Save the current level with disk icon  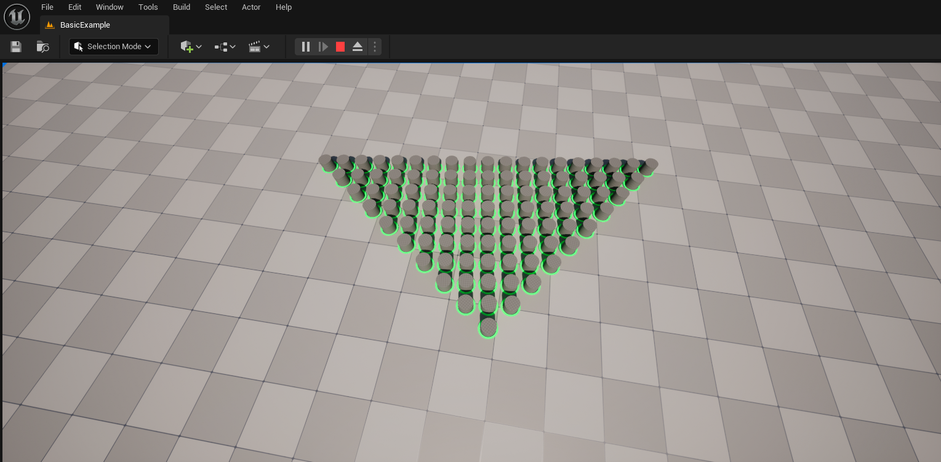16,47
